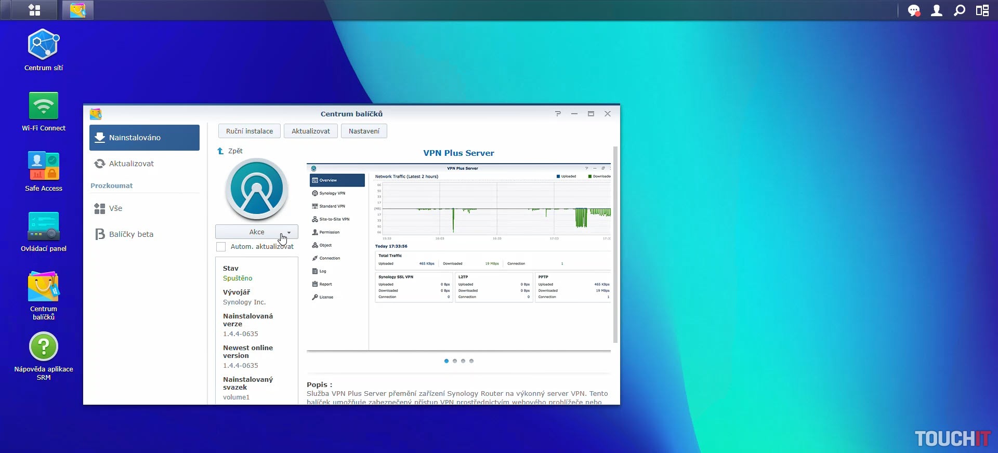Expand the Akce dropdown button
Viewport: 998px width, 453px height.
(x=257, y=232)
